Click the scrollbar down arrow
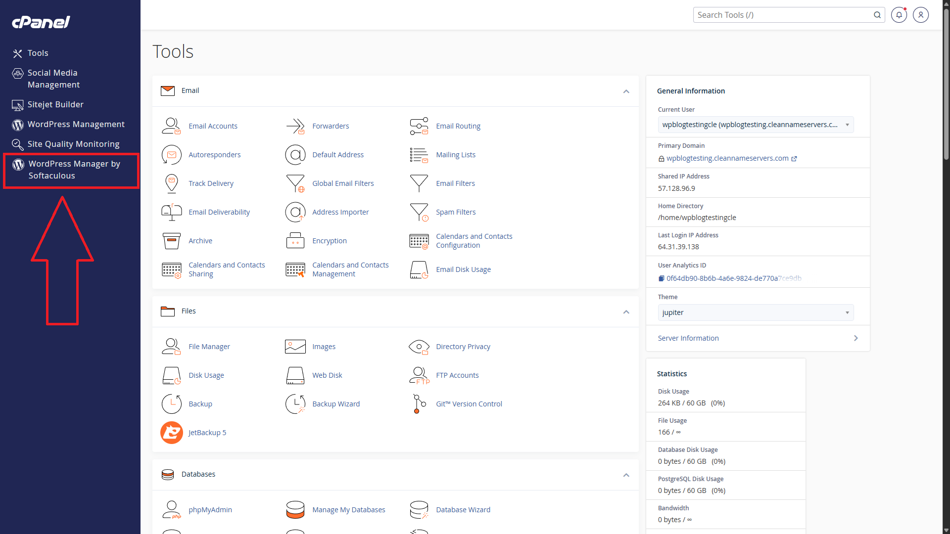This screenshot has width=950, height=534. 946,530
